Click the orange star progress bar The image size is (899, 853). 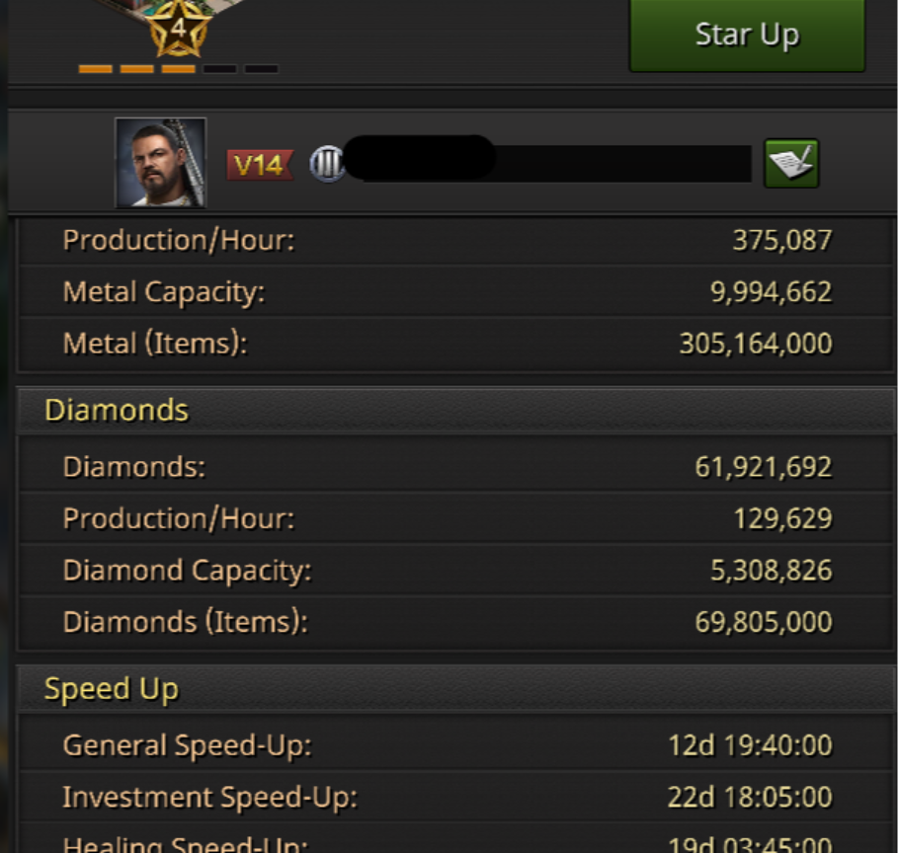(x=178, y=69)
